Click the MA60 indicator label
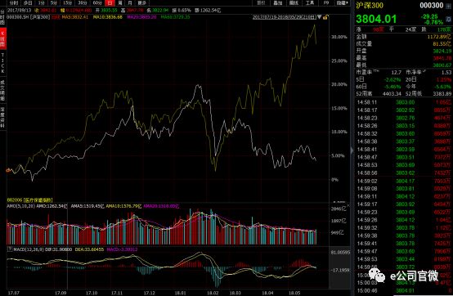 click(175, 17)
